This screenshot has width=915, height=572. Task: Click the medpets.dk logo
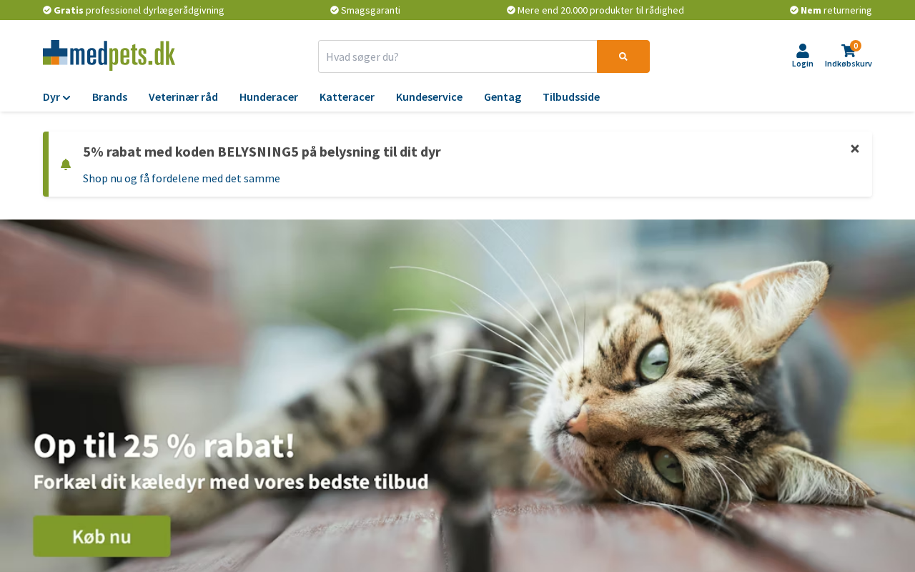[x=109, y=55]
